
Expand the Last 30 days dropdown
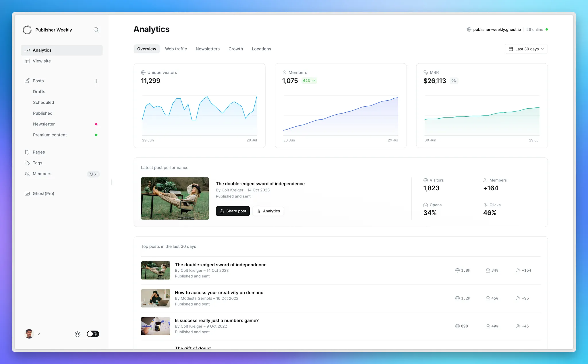pos(526,49)
